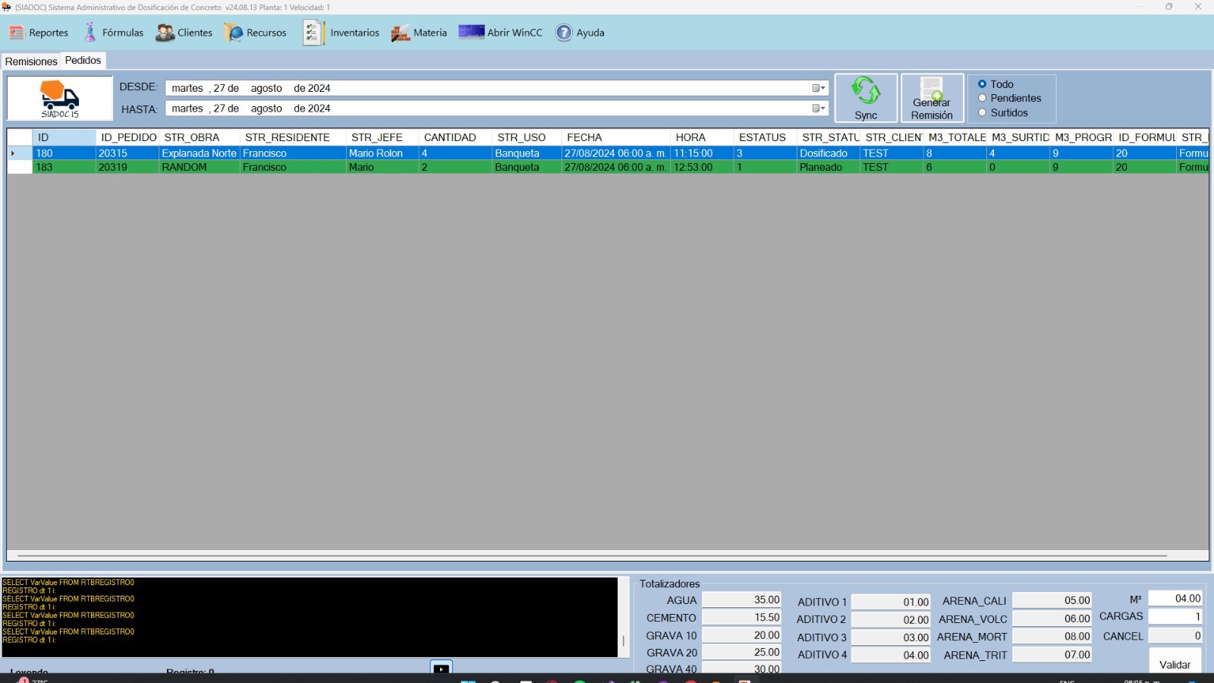The image size is (1214, 683).
Task: Click the Fórmulas flask icon
Action: coord(90,33)
